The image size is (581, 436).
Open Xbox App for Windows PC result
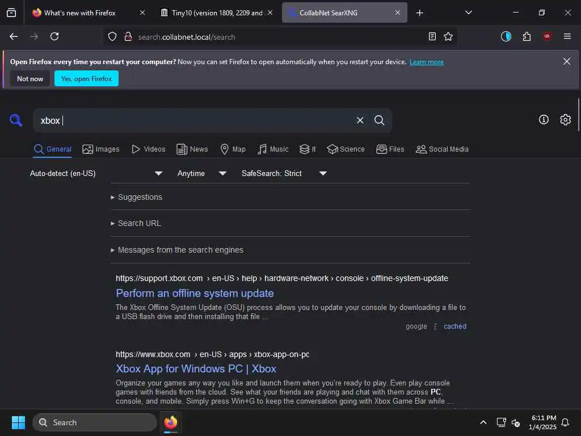(196, 369)
